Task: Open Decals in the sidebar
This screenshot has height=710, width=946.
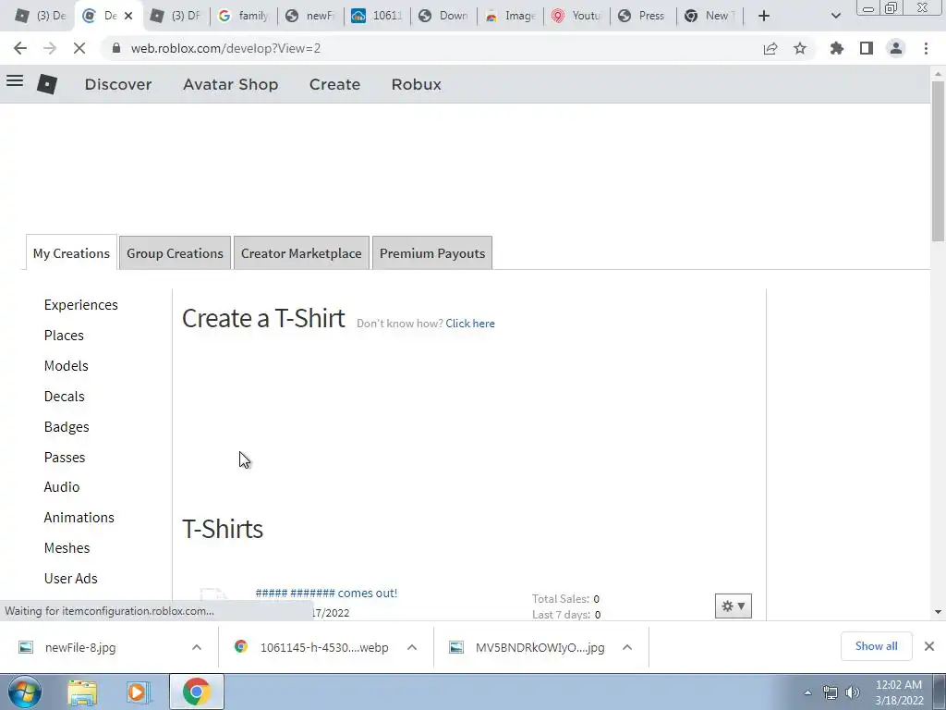Action: click(64, 396)
